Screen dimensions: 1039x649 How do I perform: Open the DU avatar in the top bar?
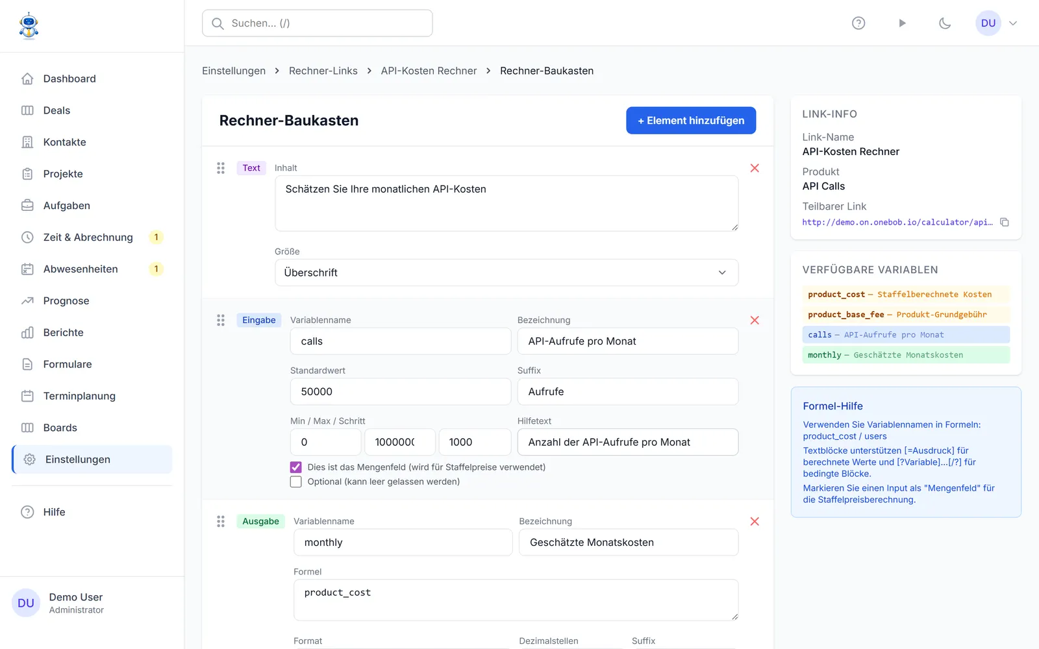tap(988, 23)
